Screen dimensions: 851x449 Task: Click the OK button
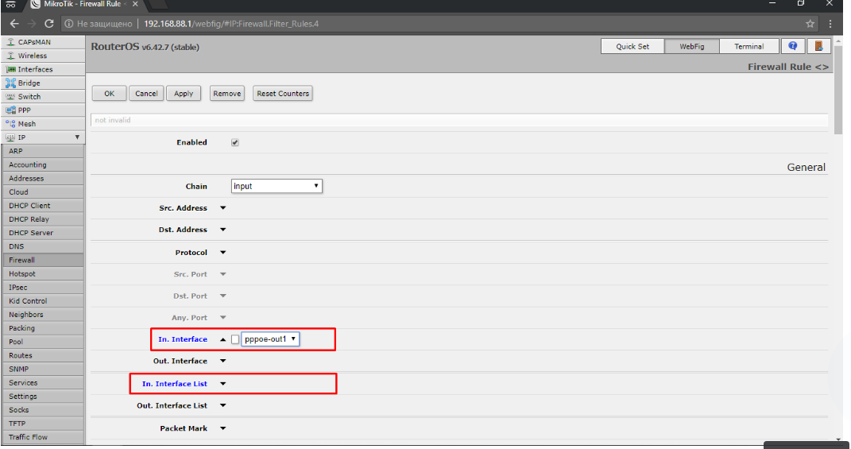(109, 94)
